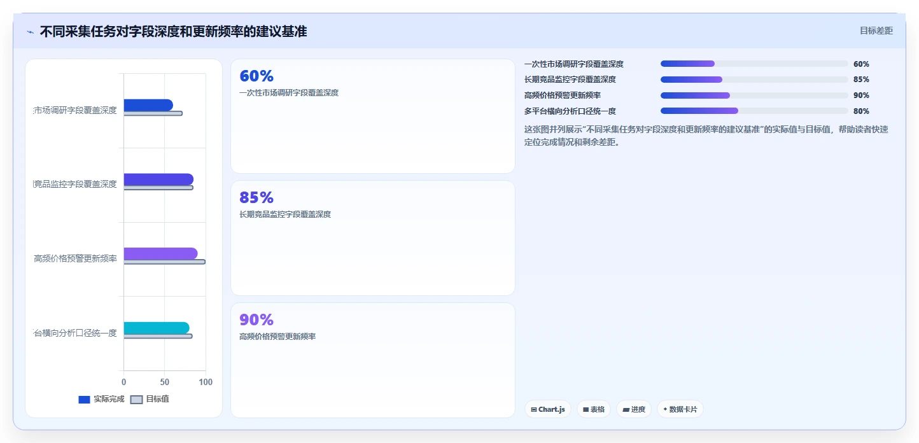The image size is (919, 443).
Task: Click the chart axis label 高频价格预警更新频率
Action: pos(76,258)
